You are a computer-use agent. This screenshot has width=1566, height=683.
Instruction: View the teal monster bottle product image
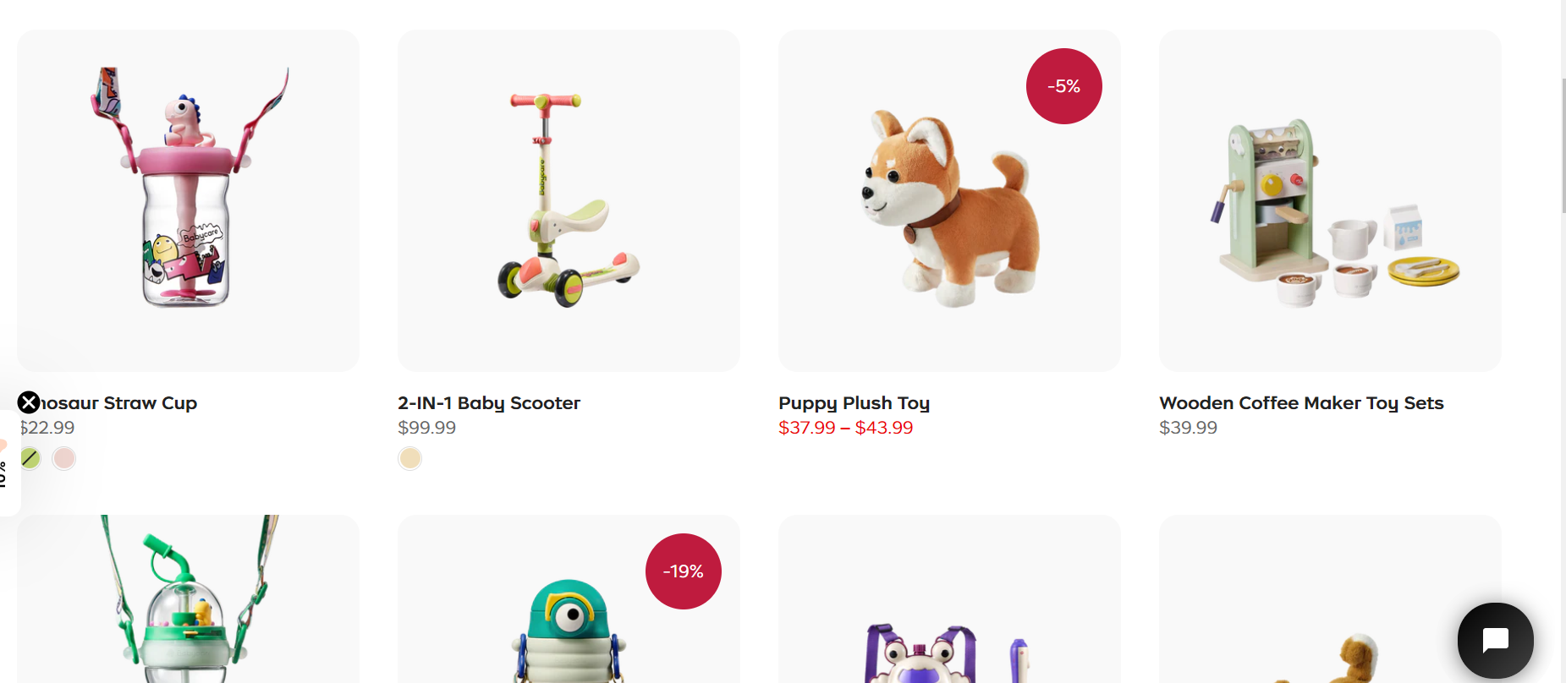[569, 598]
